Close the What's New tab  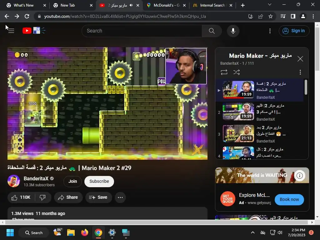click(x=45, y=5)
